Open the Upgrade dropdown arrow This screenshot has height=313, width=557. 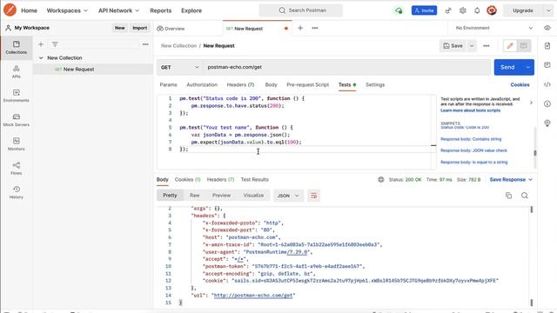pyautogui.click(x=547, y=10)
